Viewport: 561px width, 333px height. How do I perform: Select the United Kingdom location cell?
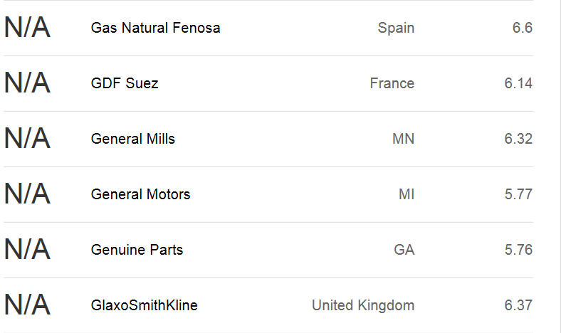click(363, 306)
